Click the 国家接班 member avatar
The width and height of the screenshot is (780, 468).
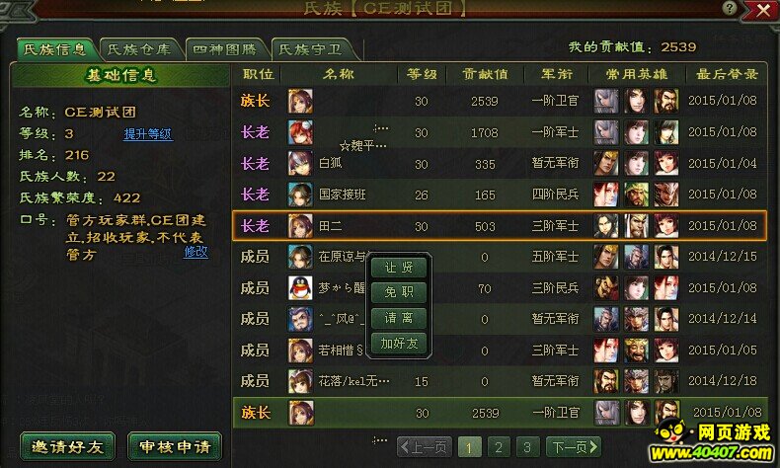tap(300, 195)
